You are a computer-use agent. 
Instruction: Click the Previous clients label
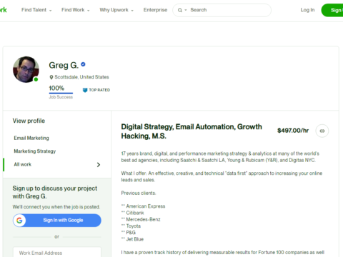[x=139, y=193]
